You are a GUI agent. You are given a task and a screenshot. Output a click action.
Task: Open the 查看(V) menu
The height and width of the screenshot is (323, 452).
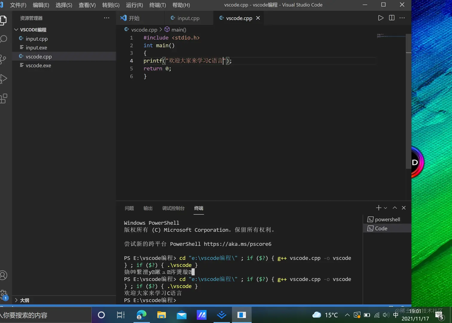click(x=87, y=5)
